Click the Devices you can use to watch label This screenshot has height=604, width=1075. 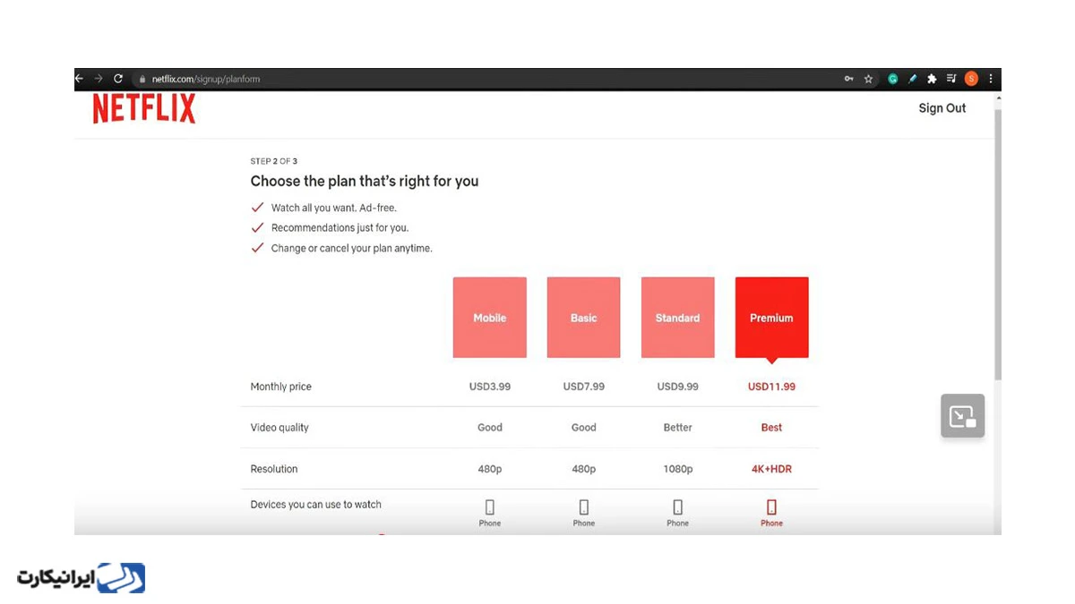pyautogui.click(x=316, y=505)
